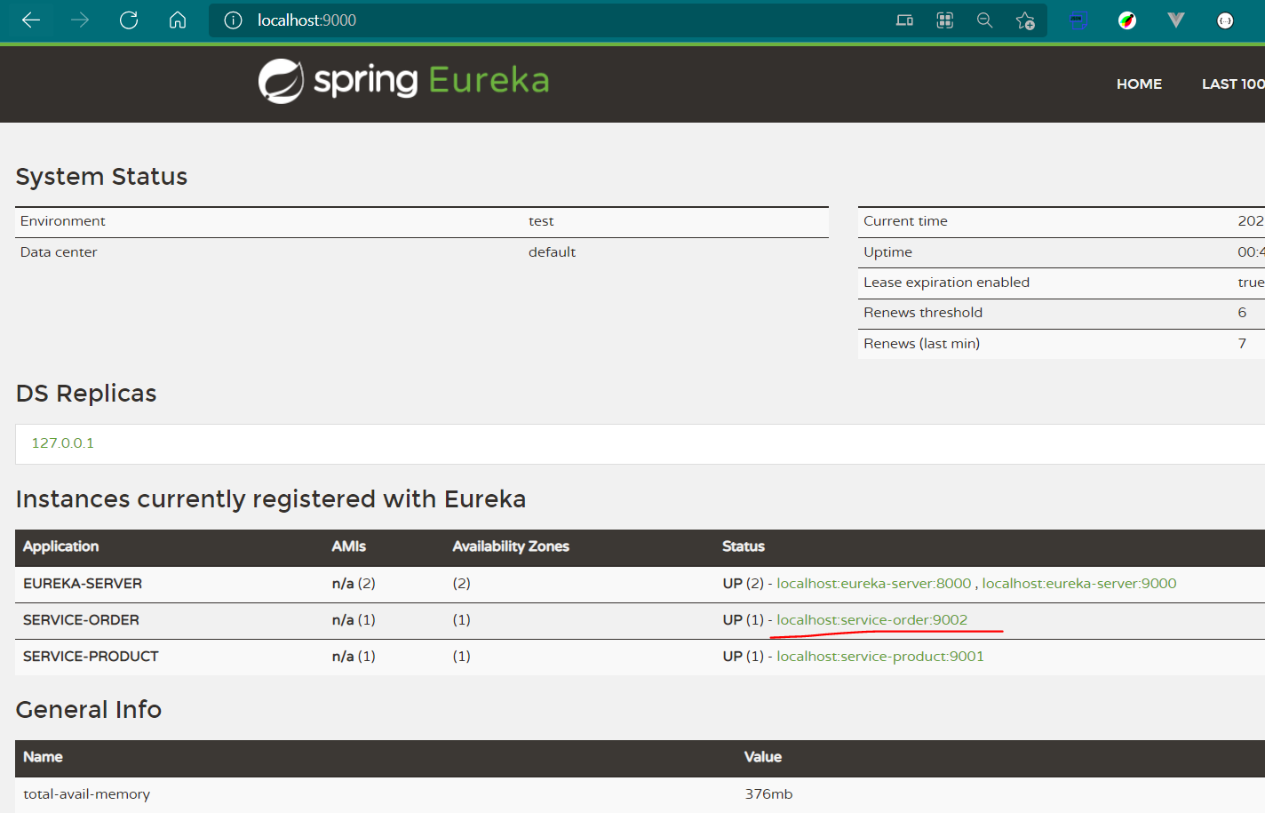
Task: Open the HOME navigation item
Action: coord(1139,84)
